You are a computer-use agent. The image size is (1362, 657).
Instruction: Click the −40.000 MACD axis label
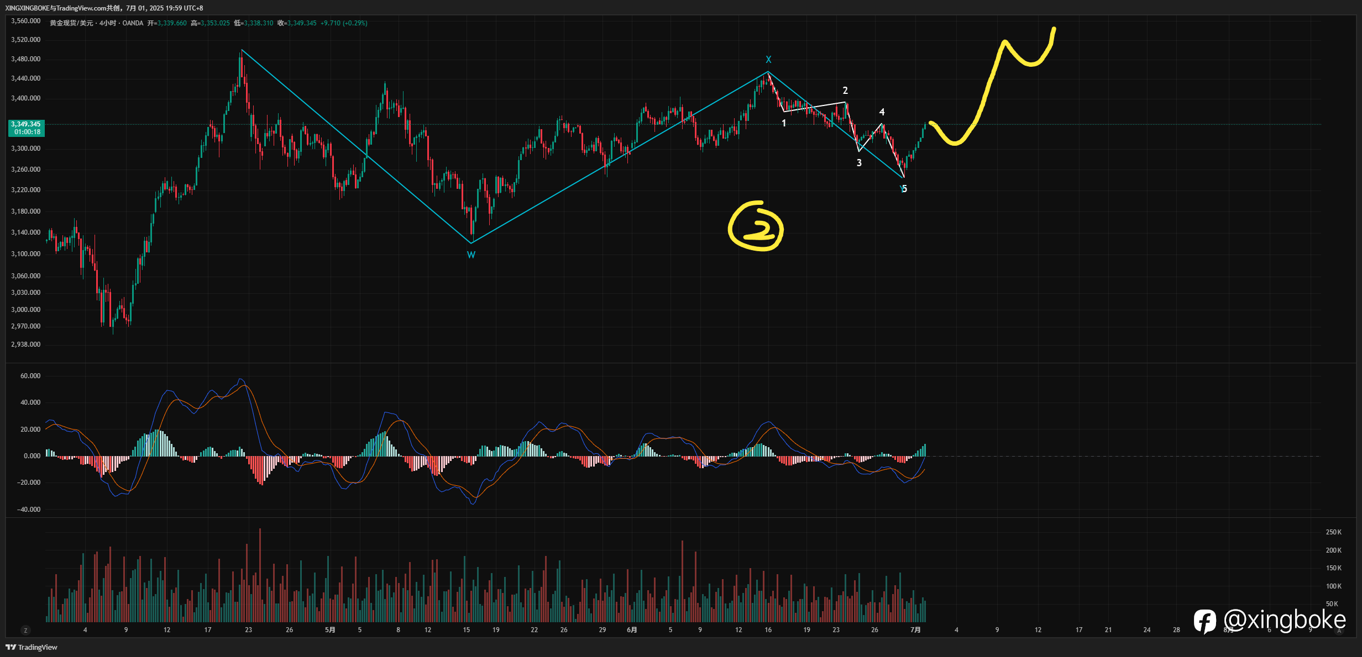29,510
